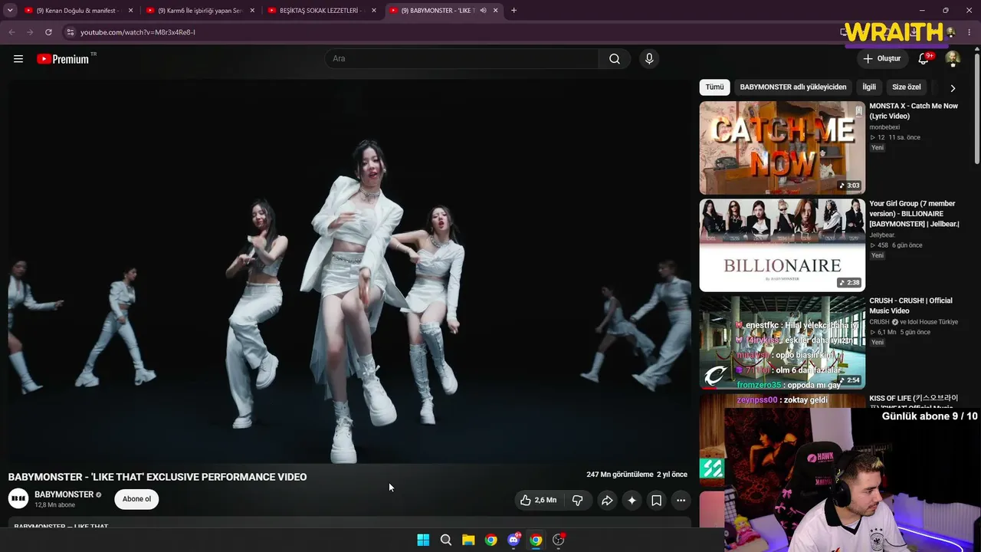981x552 pixels.
Task: Click the 12,8 Mn abone subscriber count
Action: tap(54, 505)
